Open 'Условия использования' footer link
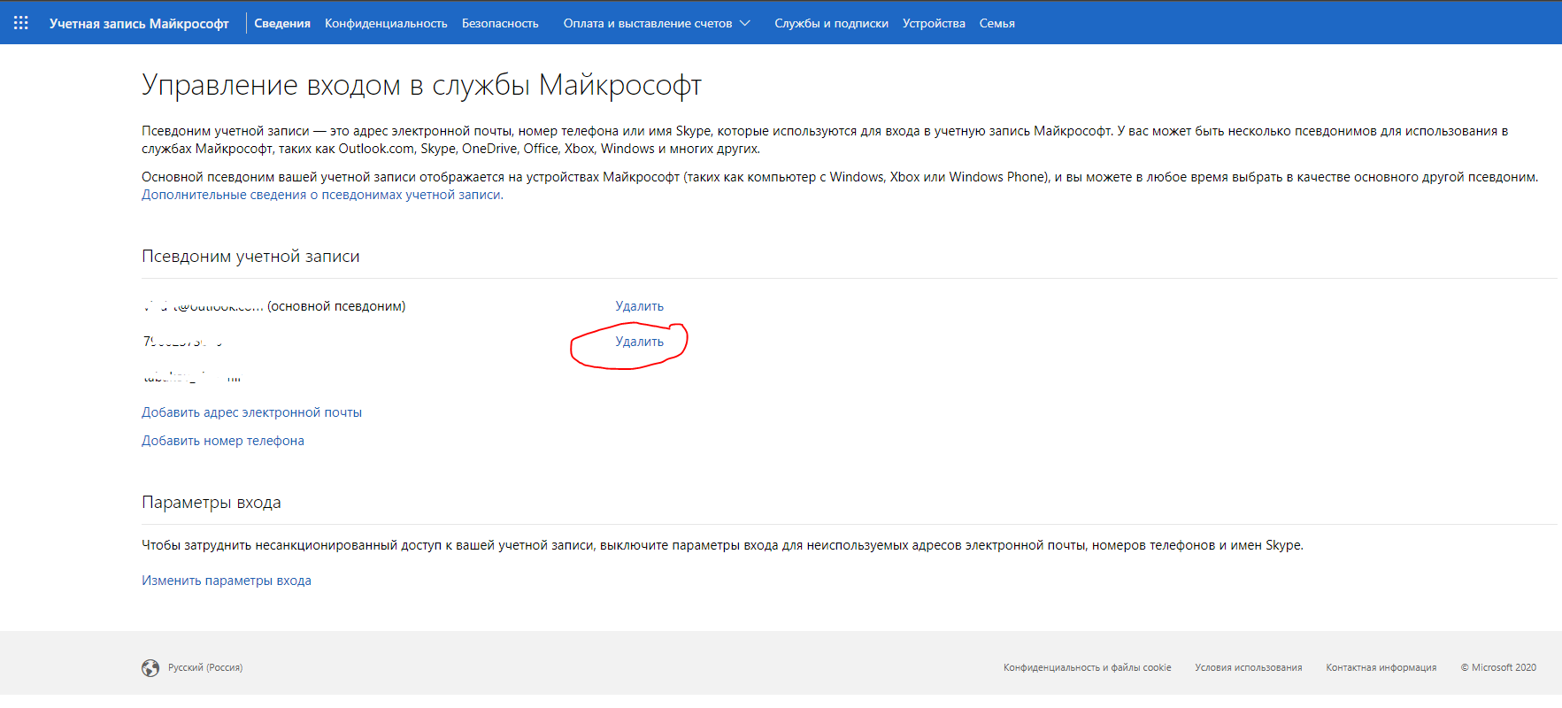 pyautogui.click(x=1248, y=668)
